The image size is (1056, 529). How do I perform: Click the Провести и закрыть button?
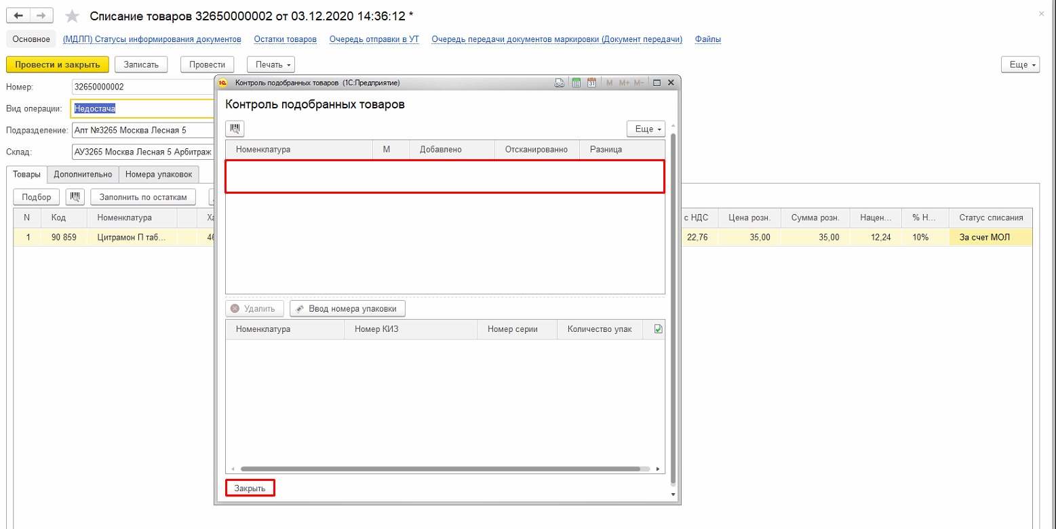click(57, 64)
